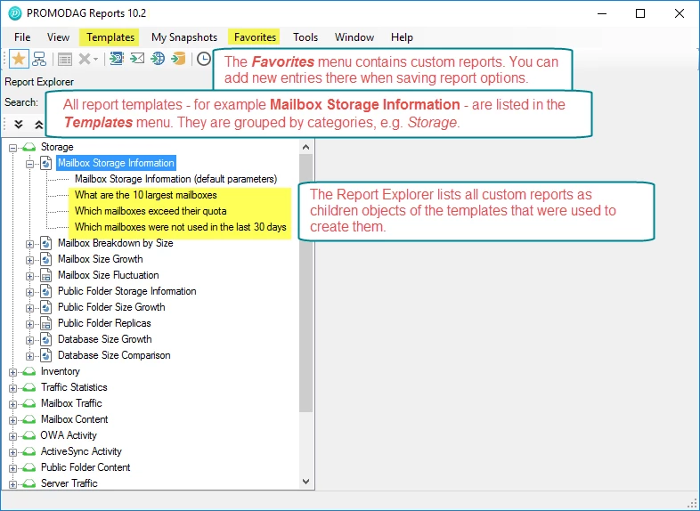Screen dimensions: 700x511
Task: Expand the Traffic Statistics category
Action: pyautogui.click(x=13, y=388)
